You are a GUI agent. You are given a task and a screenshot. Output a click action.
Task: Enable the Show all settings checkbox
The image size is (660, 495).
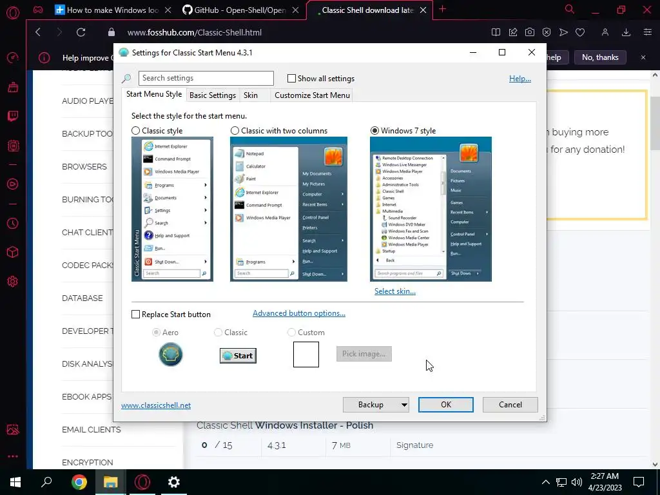point(291,78)
